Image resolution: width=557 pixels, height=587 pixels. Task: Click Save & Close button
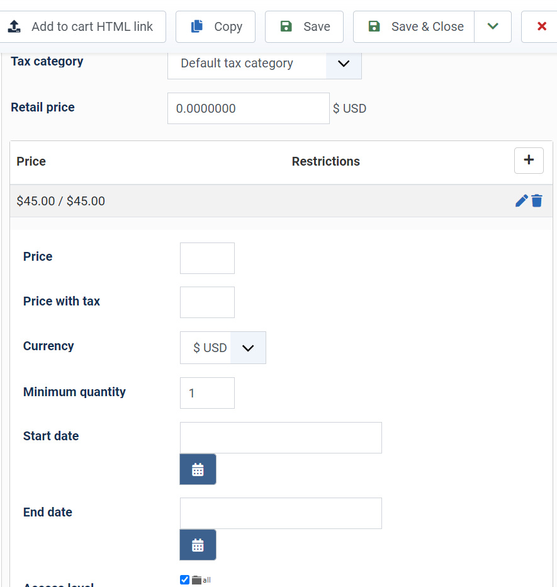[414, 26]
